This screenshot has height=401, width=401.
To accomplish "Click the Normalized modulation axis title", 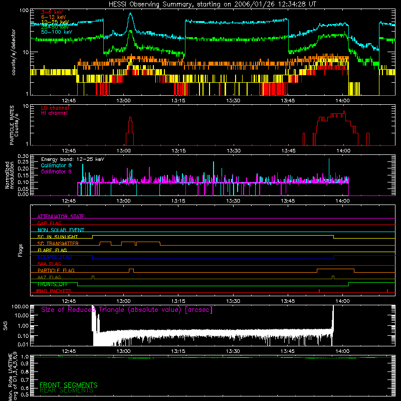I will point(10,175).
